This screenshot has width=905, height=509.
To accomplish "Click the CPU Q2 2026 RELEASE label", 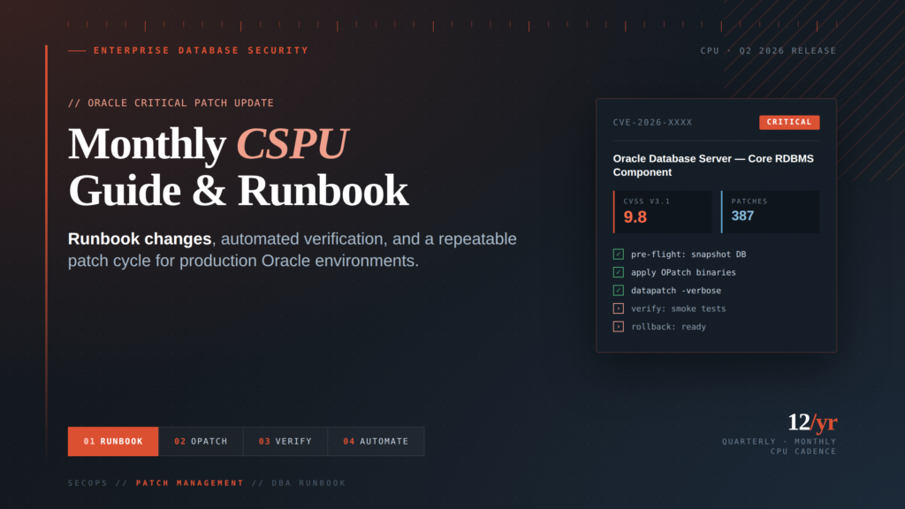I will [768, 50].
